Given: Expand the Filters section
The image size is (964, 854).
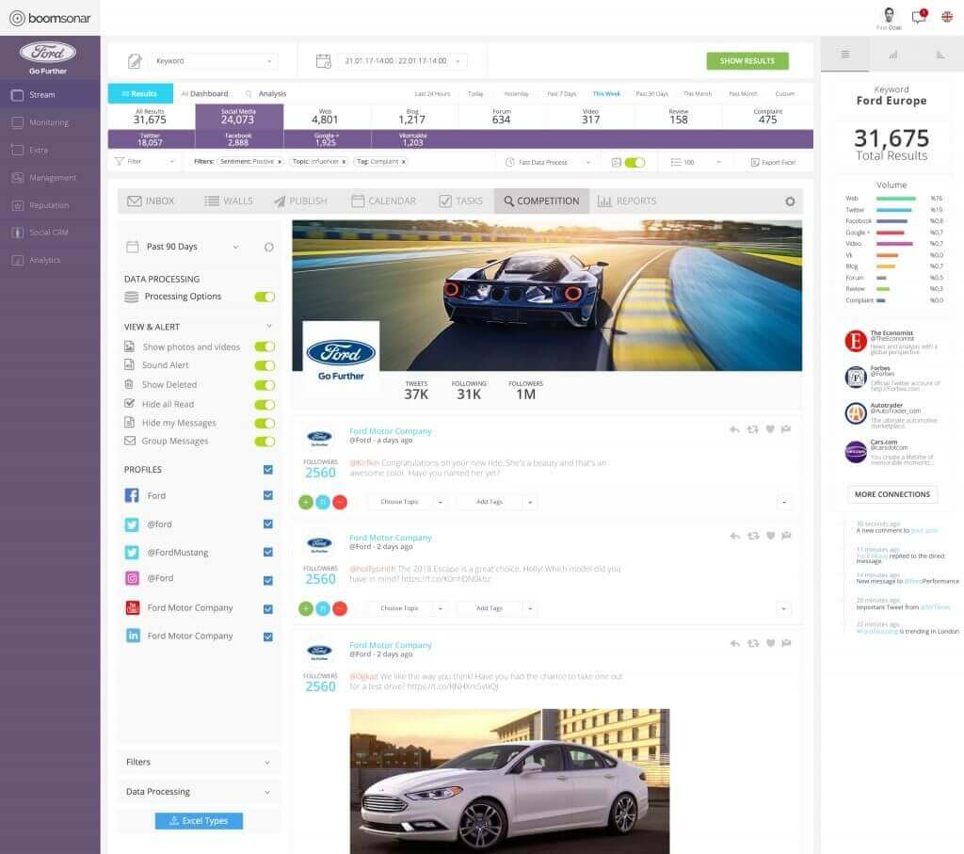Looking at the screenshot, I should pyautogui.click(x=198, y=763).
